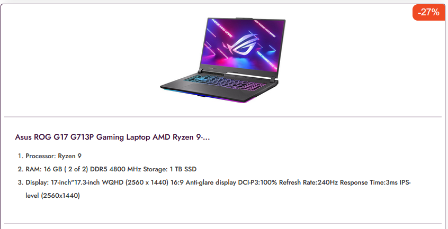Viewport: 448px width, 229px height.
Task: Click list number 3 beside Display
Action: [x=20, y=182]
